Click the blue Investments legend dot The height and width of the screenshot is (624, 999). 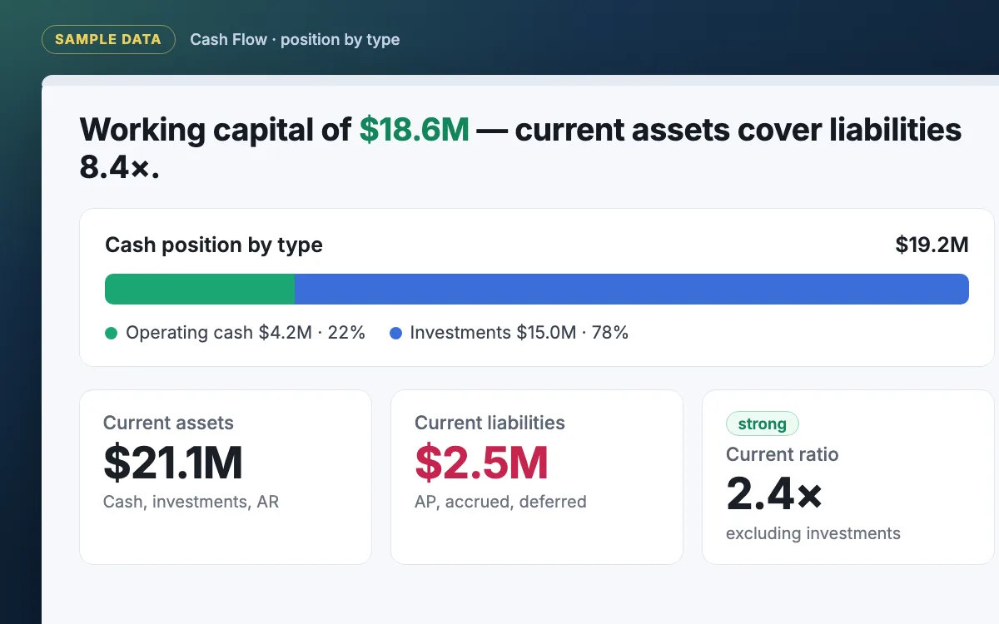pos(395,334)
